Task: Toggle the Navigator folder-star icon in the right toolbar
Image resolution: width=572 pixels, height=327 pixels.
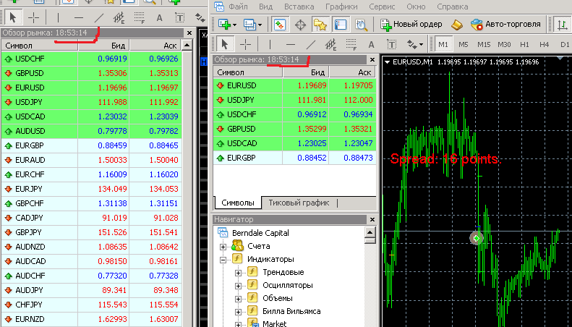Action: [320, 25]
